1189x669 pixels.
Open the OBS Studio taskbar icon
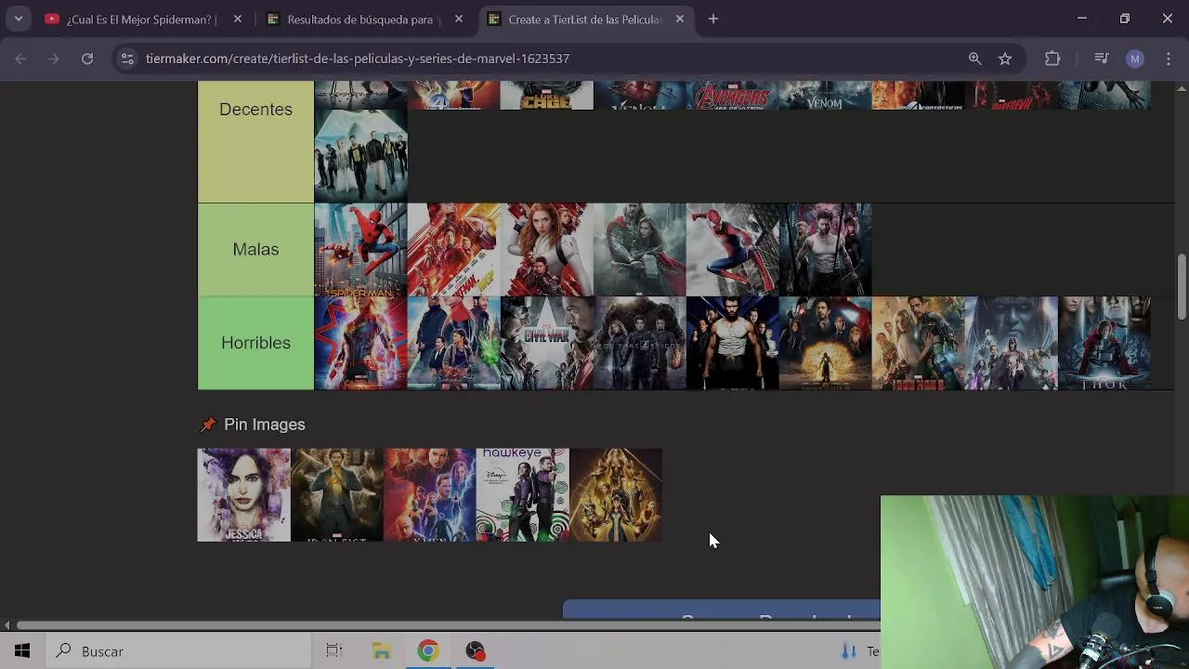[x=476, y=651]
